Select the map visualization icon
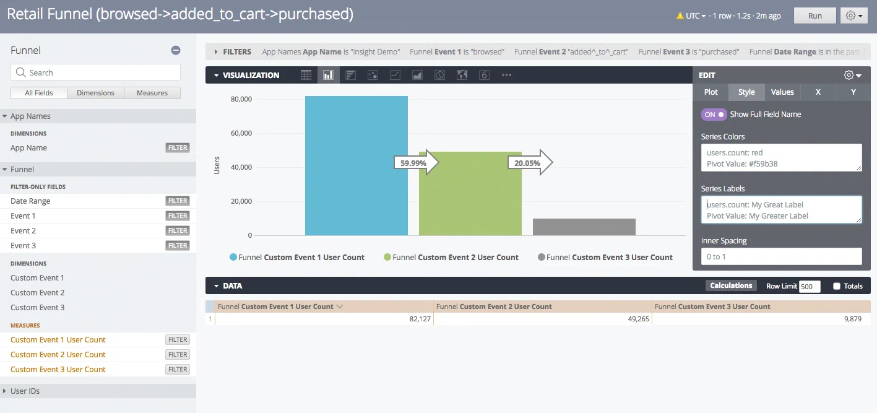The height and width of the screenshot is (413, 877). tap(462, 75)
